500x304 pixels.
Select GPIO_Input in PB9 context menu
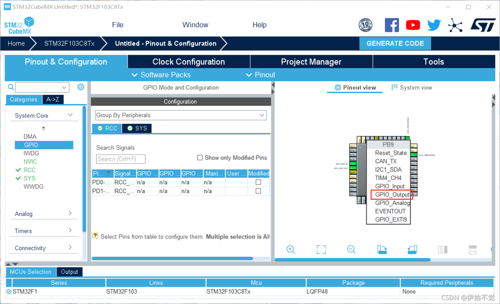pos(390,186)
